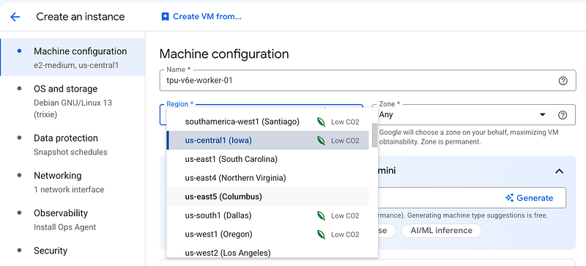Click the 'Machine configuration' main heading
The height and width of the screenshot is (266, 586).
pyautogui.click(x=224, y=54)
